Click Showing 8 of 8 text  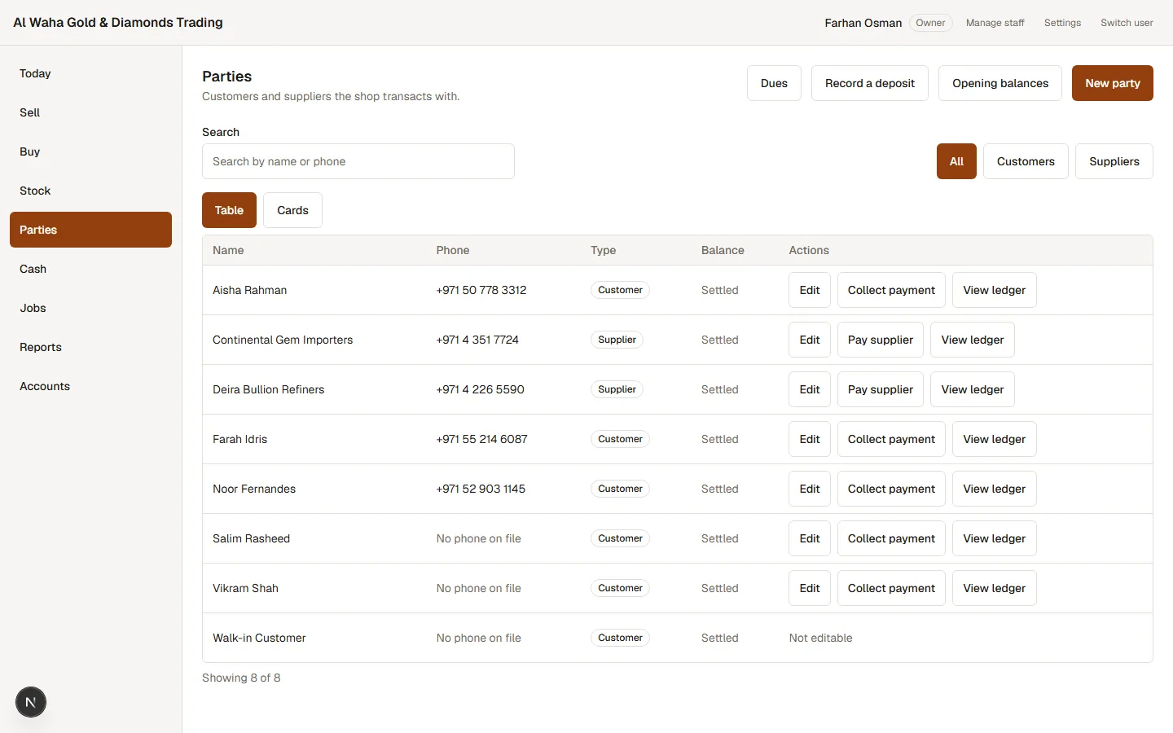pyautogui.click(x=241, y=678)
